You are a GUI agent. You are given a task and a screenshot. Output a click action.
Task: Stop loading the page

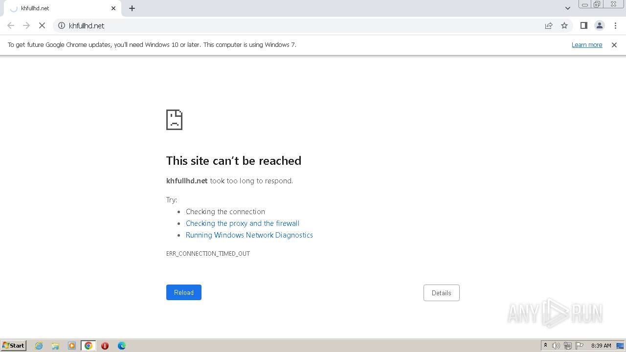click(x=42, y=25)
